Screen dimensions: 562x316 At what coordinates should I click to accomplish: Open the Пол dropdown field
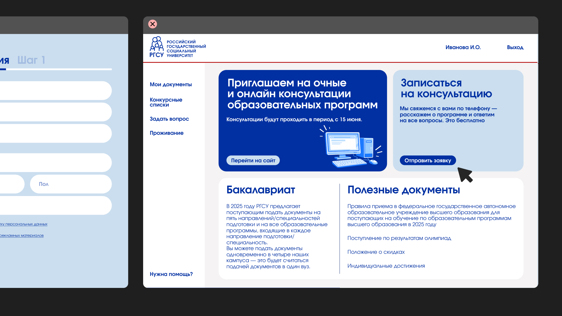(71, 184)
